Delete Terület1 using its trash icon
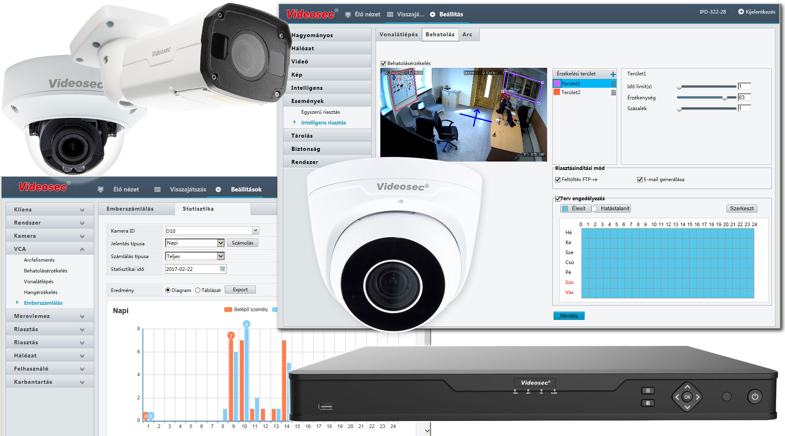The width and height of the screenshot is (785, 436). pyautogui.click(x=613, y=84)
